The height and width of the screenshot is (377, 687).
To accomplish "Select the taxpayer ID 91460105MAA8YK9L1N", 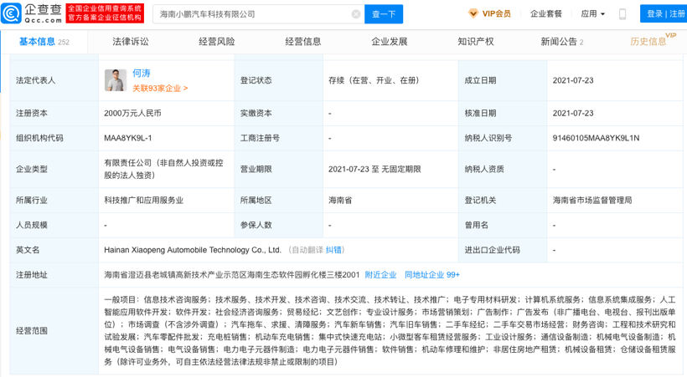I will (596, 138).
